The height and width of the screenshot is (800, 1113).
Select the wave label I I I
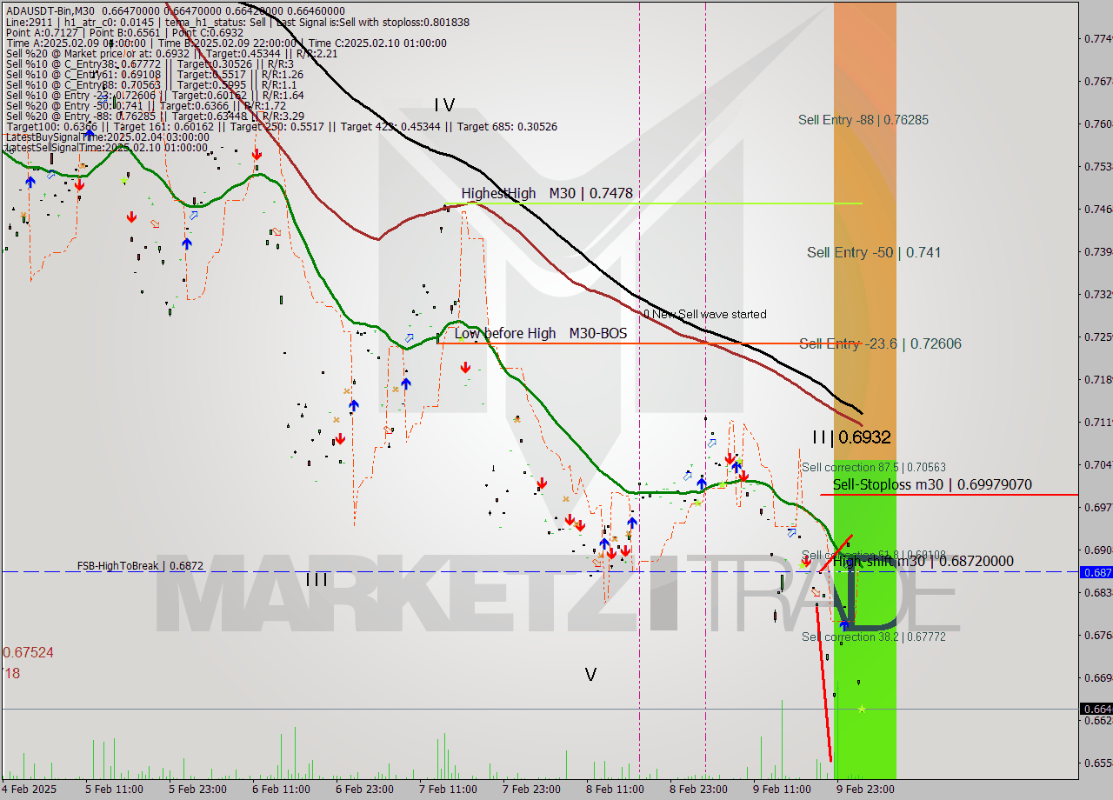pos(317,579)
